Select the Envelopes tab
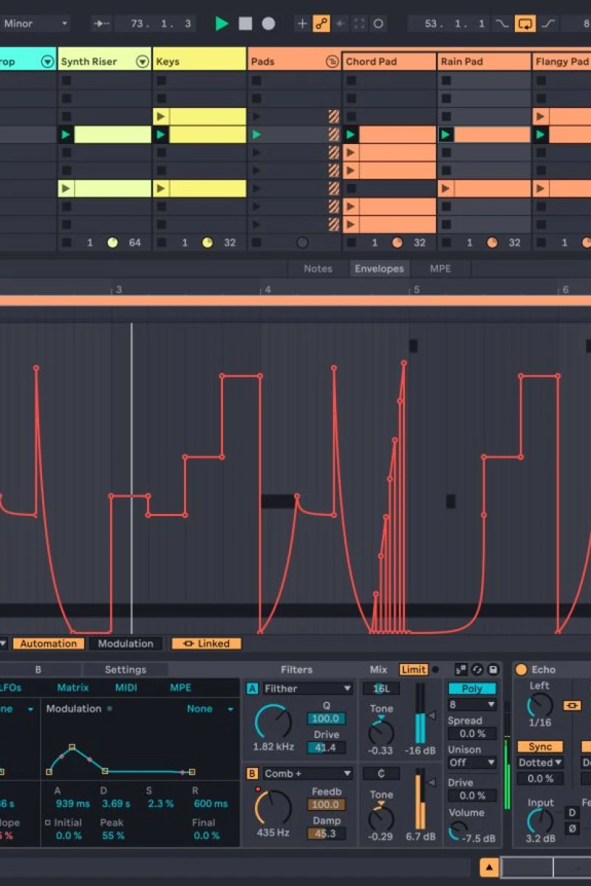Image resolution: width=591 pixels, height=886 pixels. [379, 269]
